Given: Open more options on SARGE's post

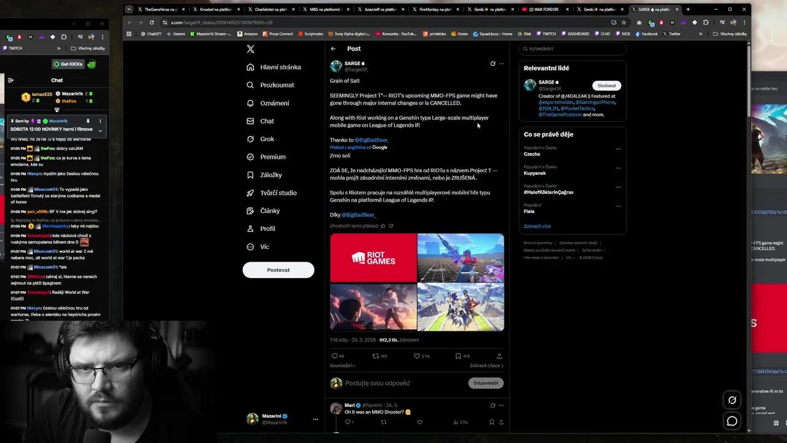Looking at the screenshot, I should (x=501, y=63).
